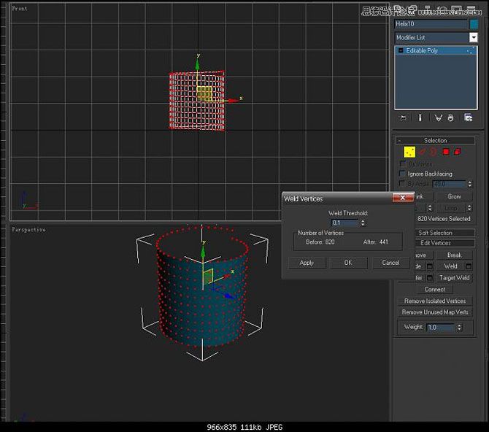Image resolution: width=489 pixels, height=432 pixels.
Task: Click X axis arrow of Front gizmo
Action: [x=233, y=100]
